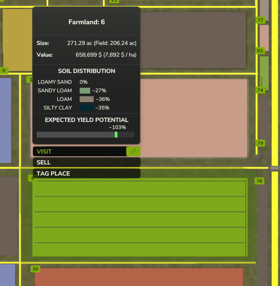
Task: Select field number label 79
Action: pyautogui.click(x=260, y=143)
